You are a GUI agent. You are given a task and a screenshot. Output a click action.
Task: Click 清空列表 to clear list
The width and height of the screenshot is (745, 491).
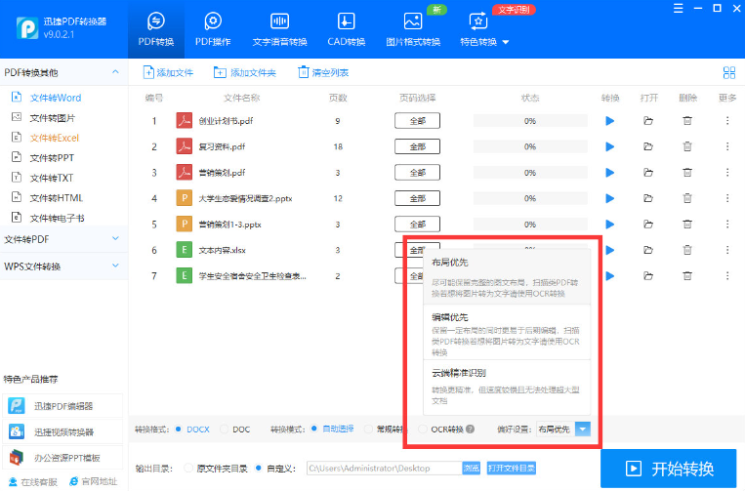coord(323,72)
